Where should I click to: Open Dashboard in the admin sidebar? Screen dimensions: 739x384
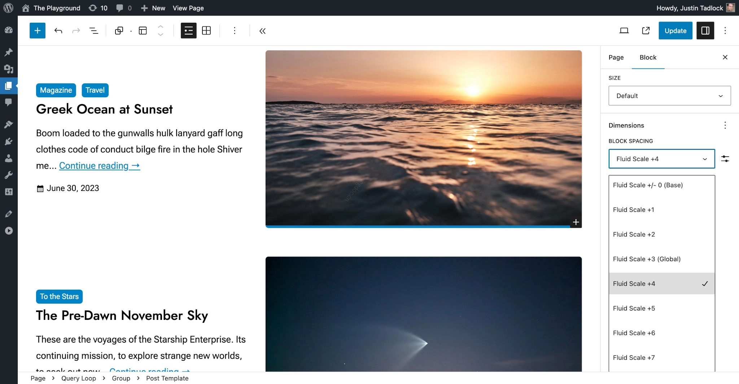pyautogui.click(x=9, y=30)
